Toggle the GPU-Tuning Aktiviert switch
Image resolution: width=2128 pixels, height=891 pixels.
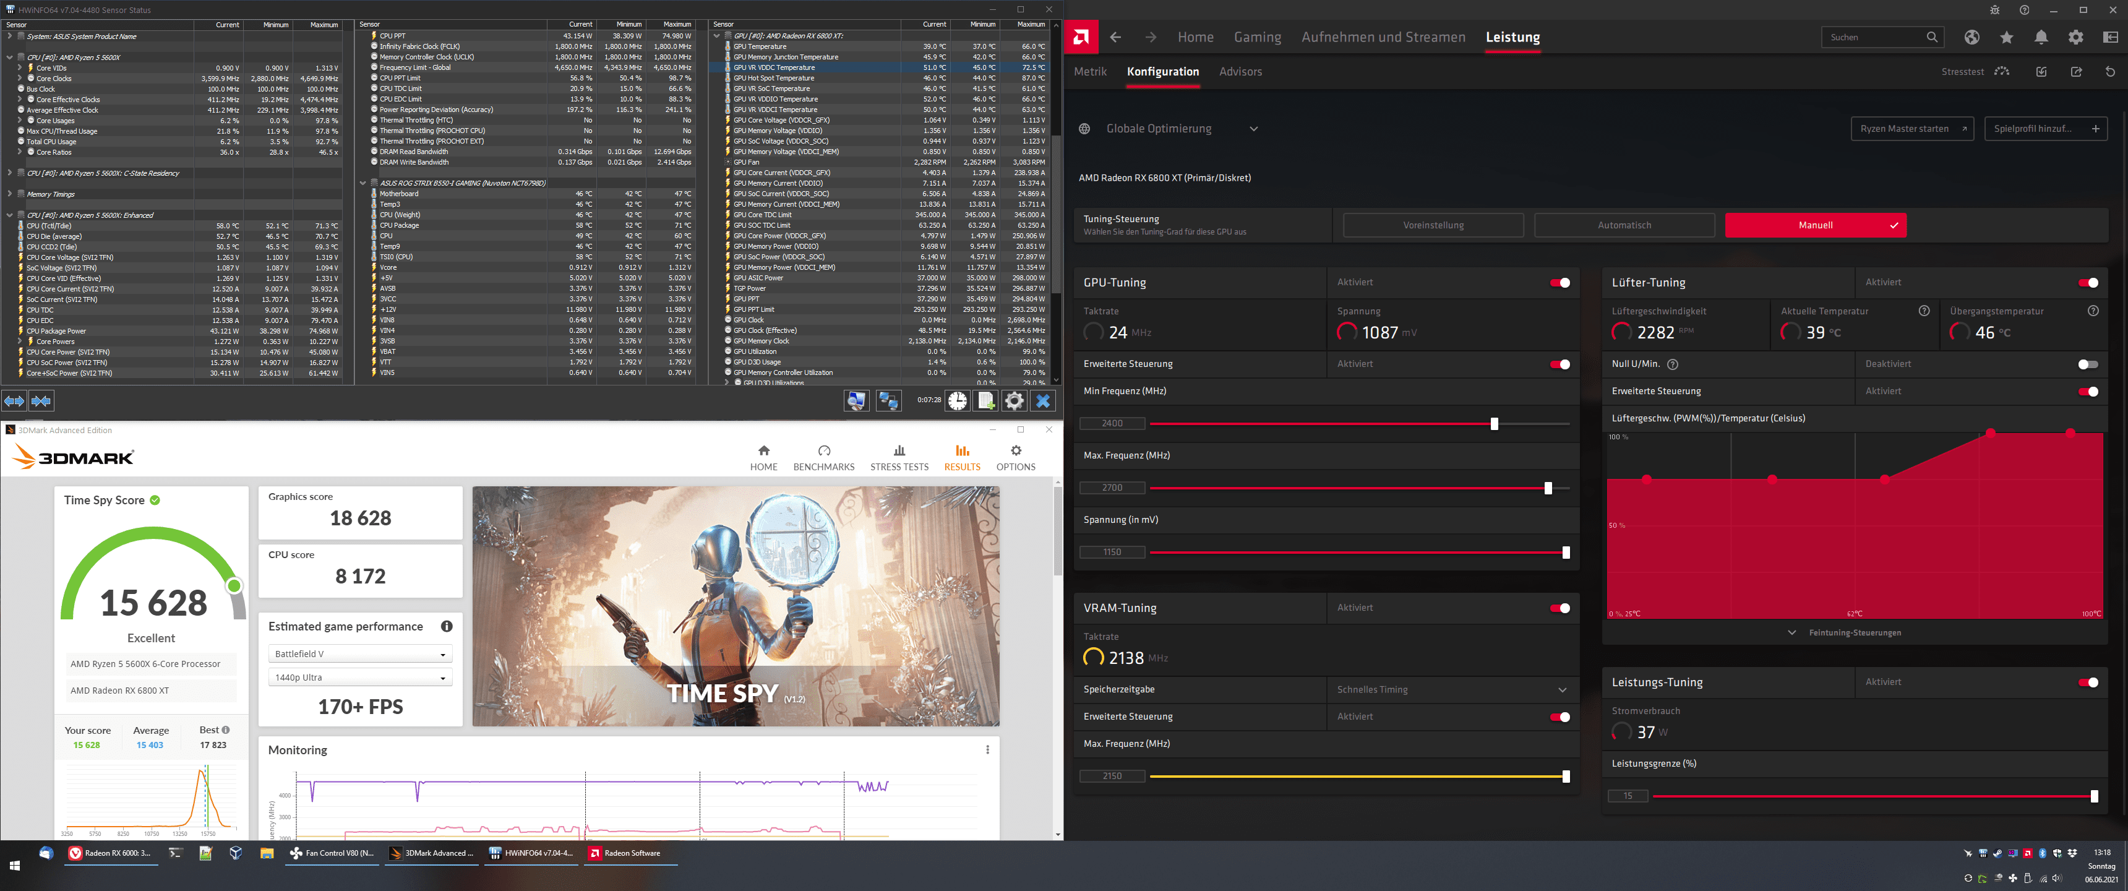tap(1560, 283)
